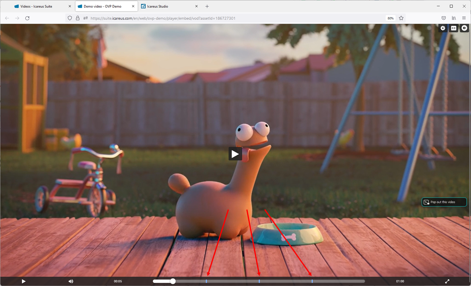Click the 80% zoom level indicator
This screenshot has width=471, height=286.
(391, 18)
